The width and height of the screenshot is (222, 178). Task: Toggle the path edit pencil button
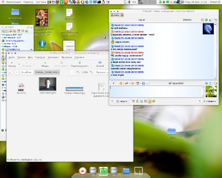pyautogui.click(x=10, y=72)
